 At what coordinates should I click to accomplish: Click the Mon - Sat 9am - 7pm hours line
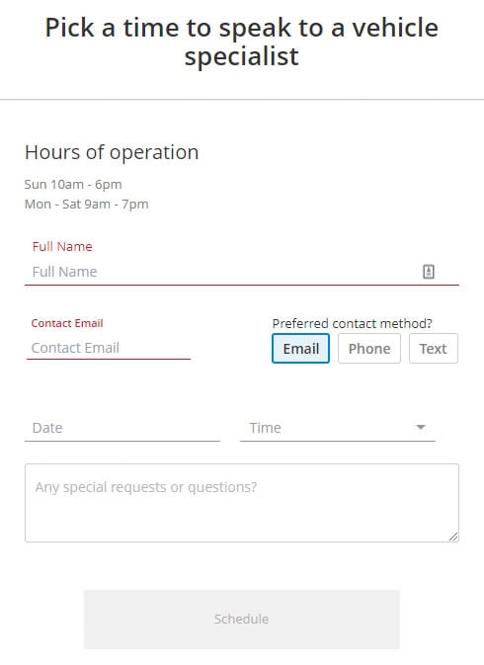(87, 204)
